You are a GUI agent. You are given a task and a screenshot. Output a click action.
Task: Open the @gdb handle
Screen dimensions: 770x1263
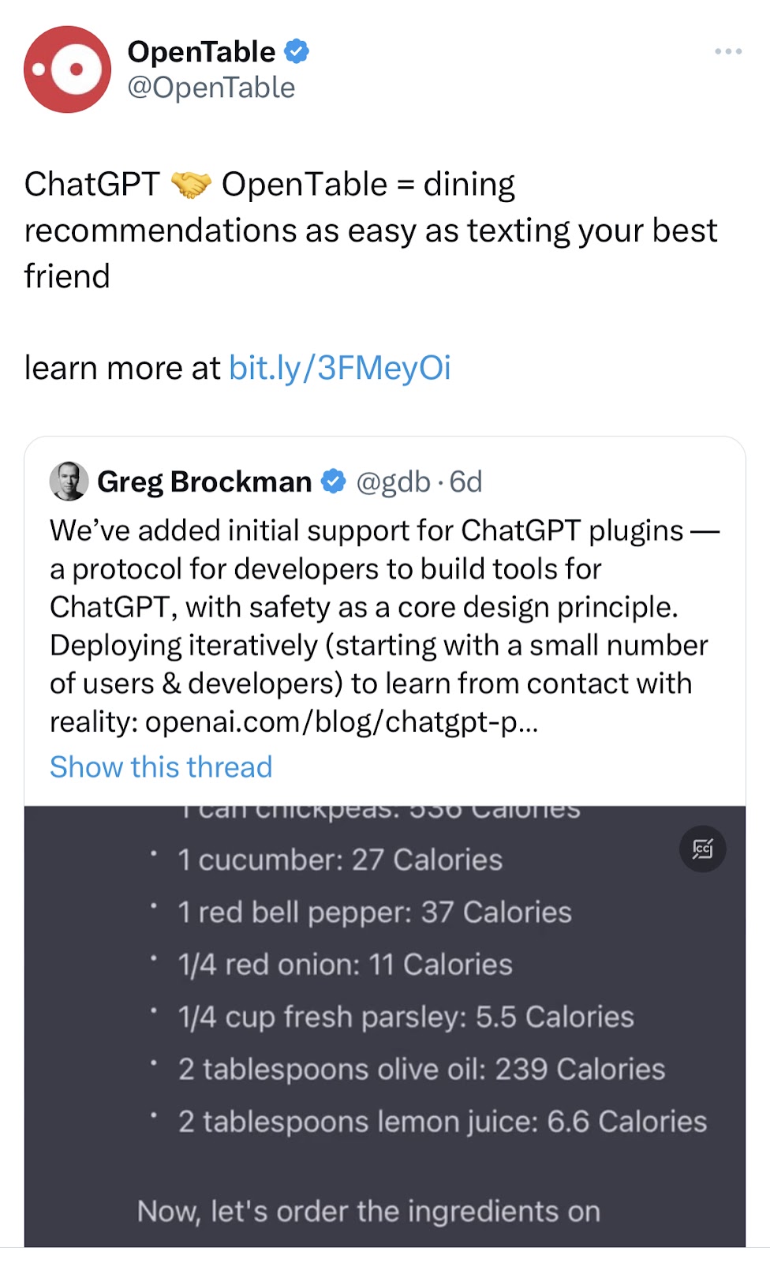393,482
